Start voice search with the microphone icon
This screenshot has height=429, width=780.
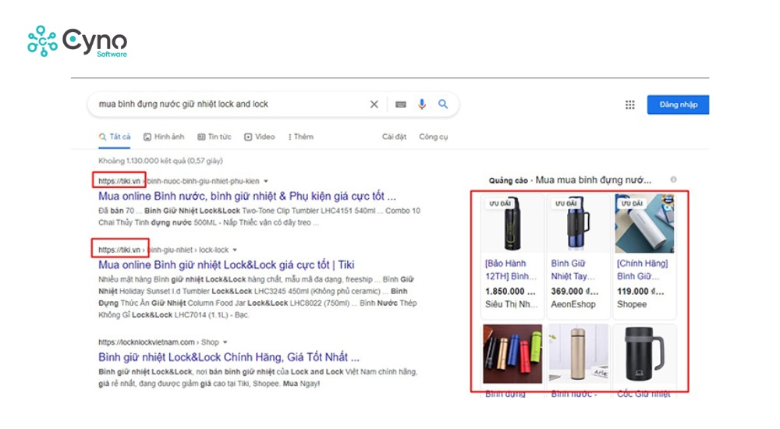coord(422,104)
